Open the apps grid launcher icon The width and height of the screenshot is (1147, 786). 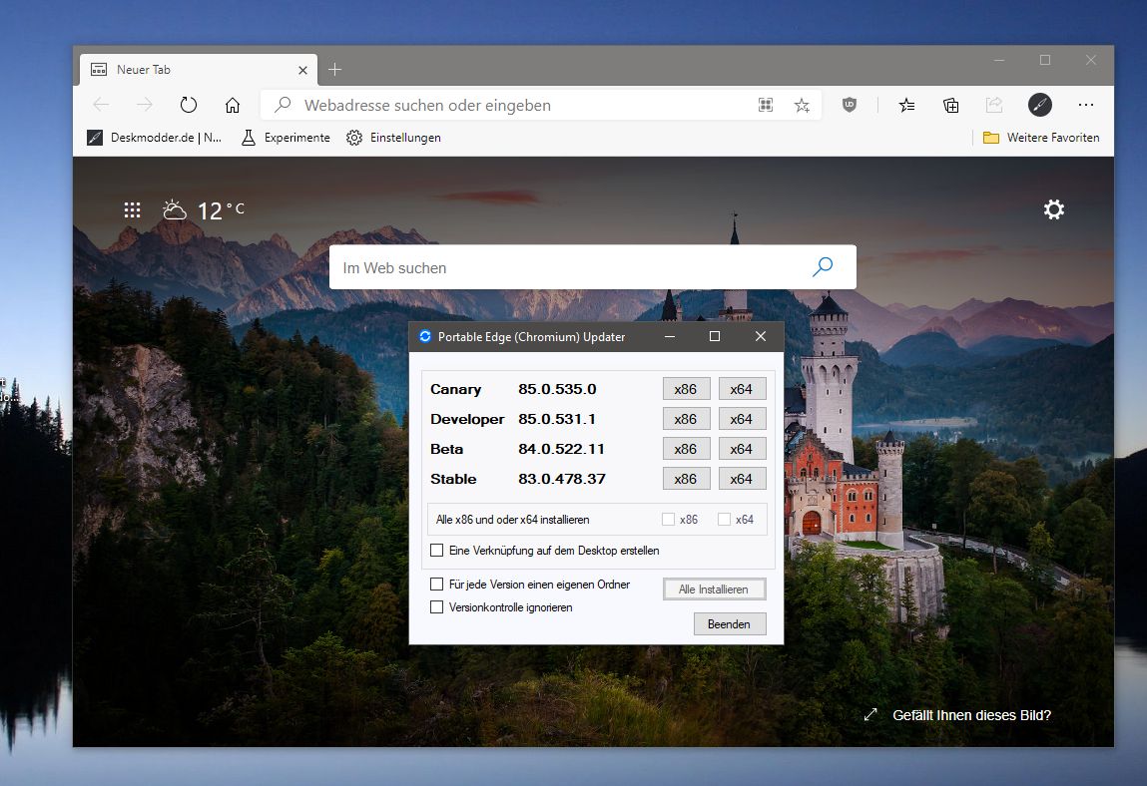[x=132, y=210]
